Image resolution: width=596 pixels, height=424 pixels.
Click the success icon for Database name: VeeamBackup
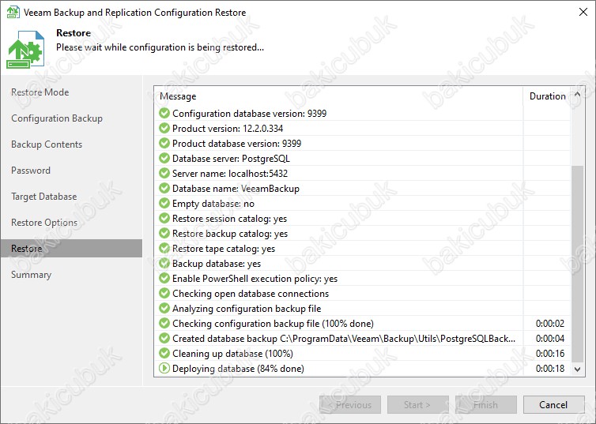tap(164, 188)
